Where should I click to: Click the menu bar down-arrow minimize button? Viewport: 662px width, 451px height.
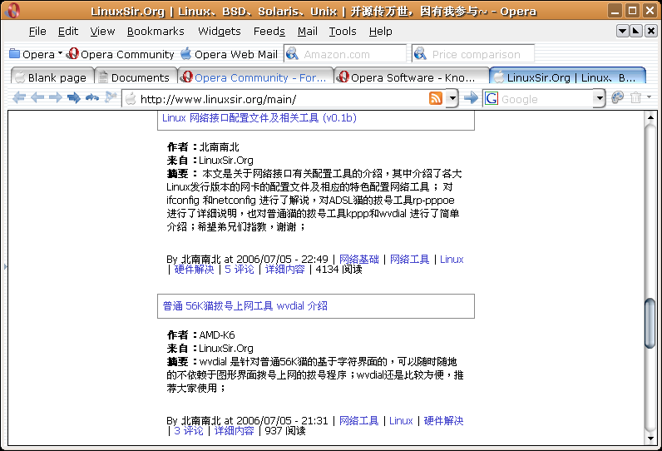623,31
